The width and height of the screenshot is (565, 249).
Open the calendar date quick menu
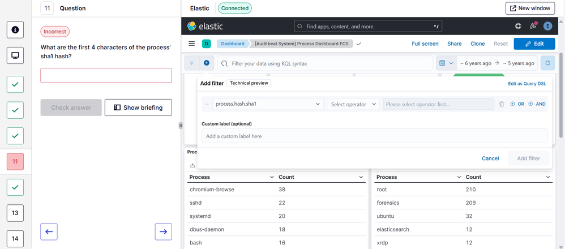pos(446,63)
